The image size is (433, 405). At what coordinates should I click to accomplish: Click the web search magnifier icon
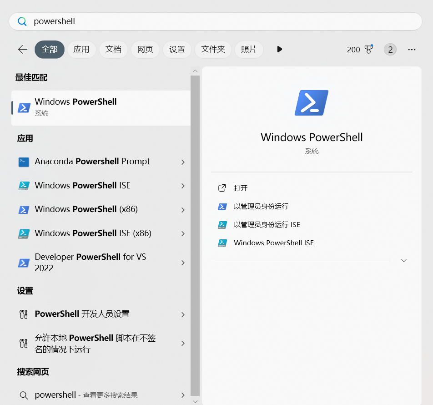tap(24, 395)
